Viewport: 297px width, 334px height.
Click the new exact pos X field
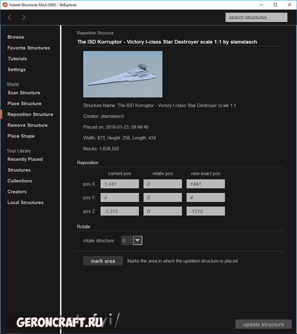206,184
